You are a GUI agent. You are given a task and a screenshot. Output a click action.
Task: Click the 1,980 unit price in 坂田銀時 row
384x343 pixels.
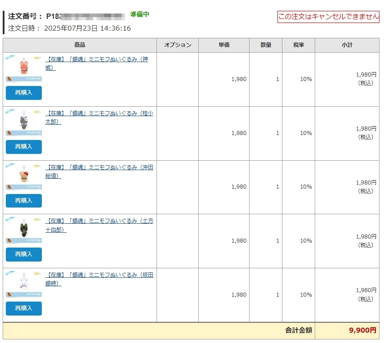239,295
